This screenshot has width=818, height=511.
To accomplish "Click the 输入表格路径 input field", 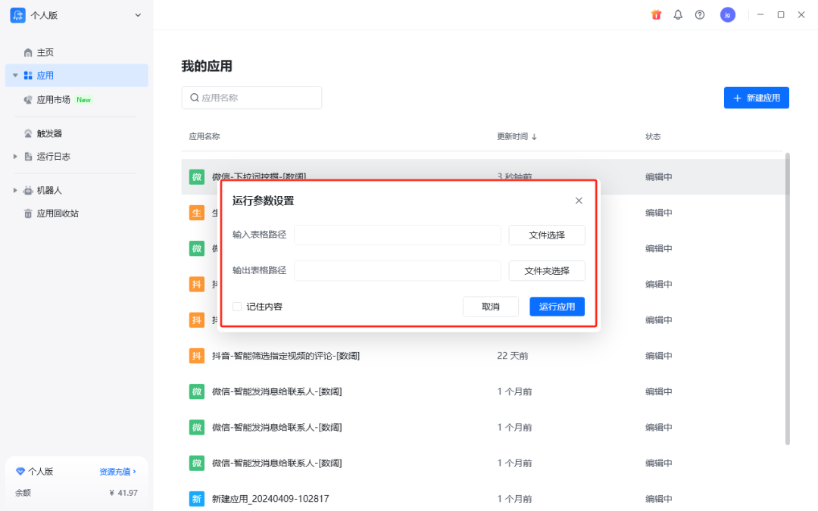I will (397, 235).
